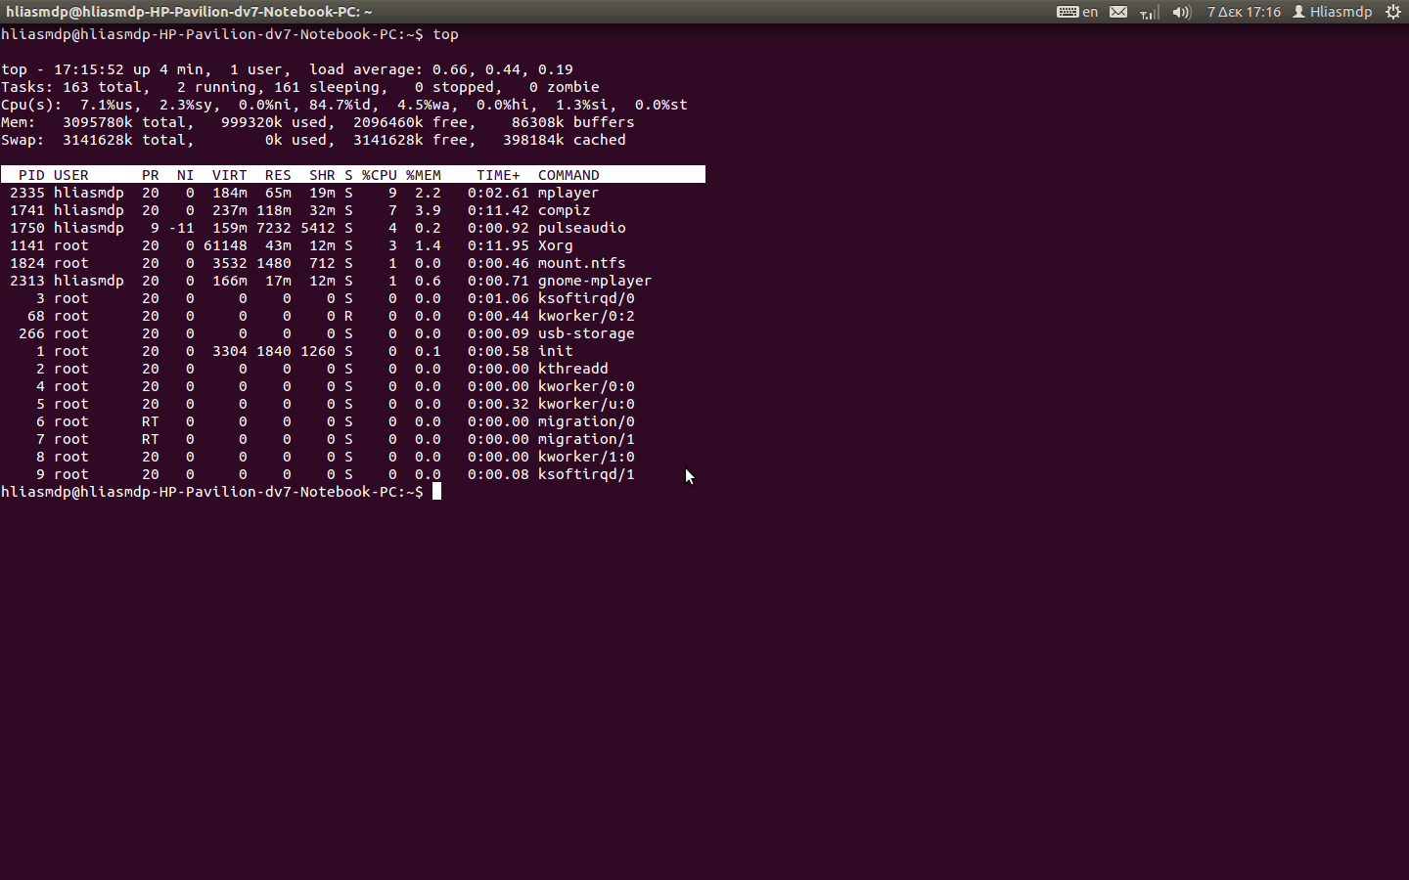Select the kworker/0:0 process name
The width and height of the screenshot is (1409, 880).
586,386
